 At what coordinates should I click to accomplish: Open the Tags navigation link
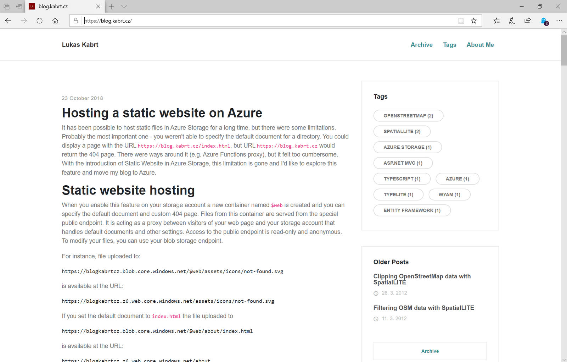coord(449,45)
